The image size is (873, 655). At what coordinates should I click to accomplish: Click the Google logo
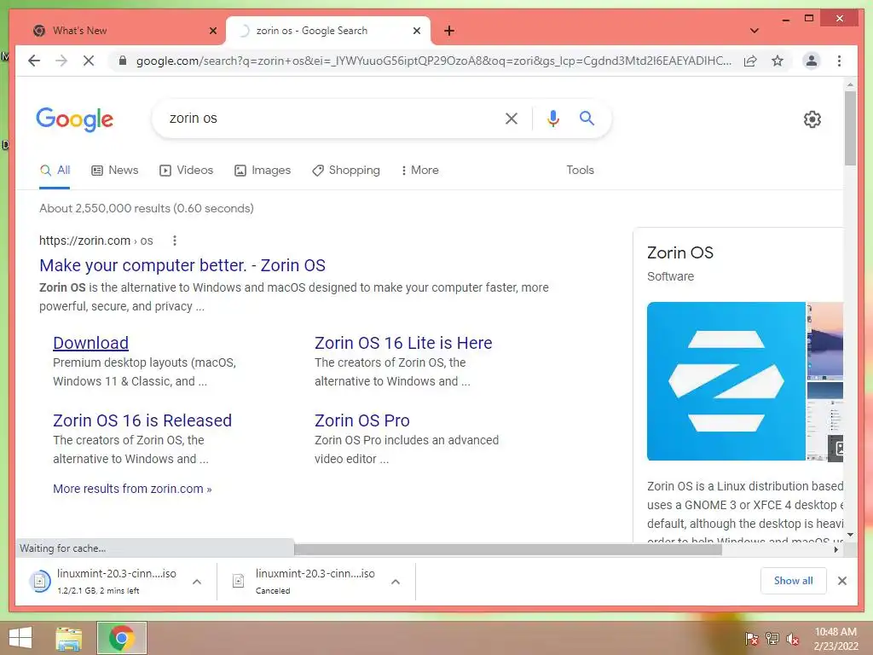pos(75,119)
